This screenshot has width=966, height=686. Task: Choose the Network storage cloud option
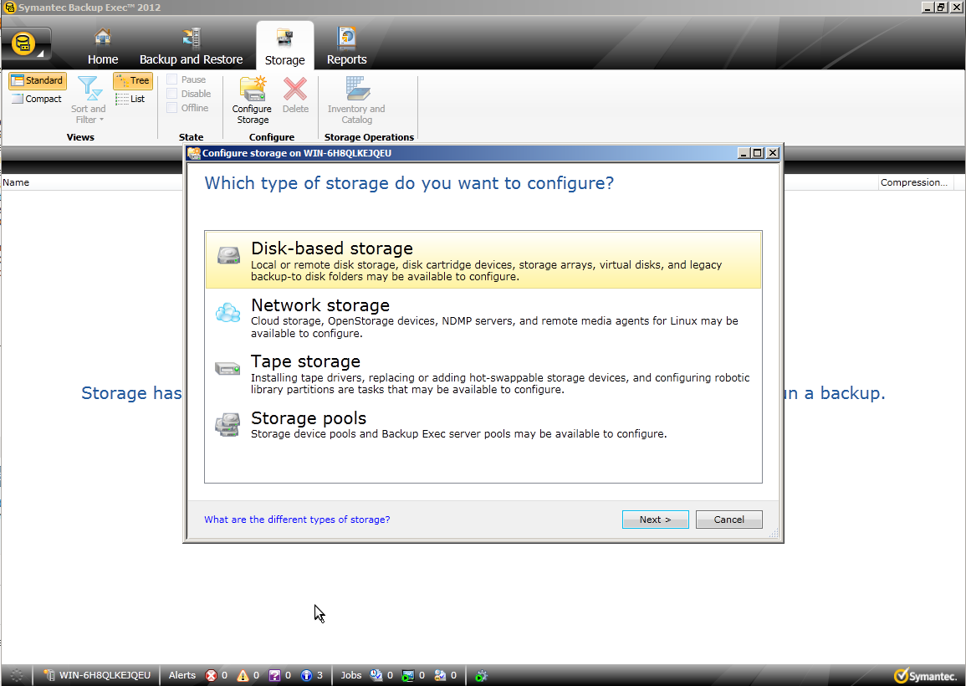(x=483, y=316)
